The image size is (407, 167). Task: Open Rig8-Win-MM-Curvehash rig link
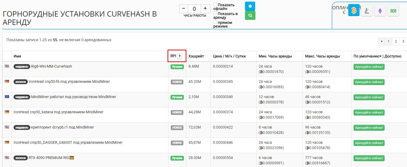(x=52, y=66)
